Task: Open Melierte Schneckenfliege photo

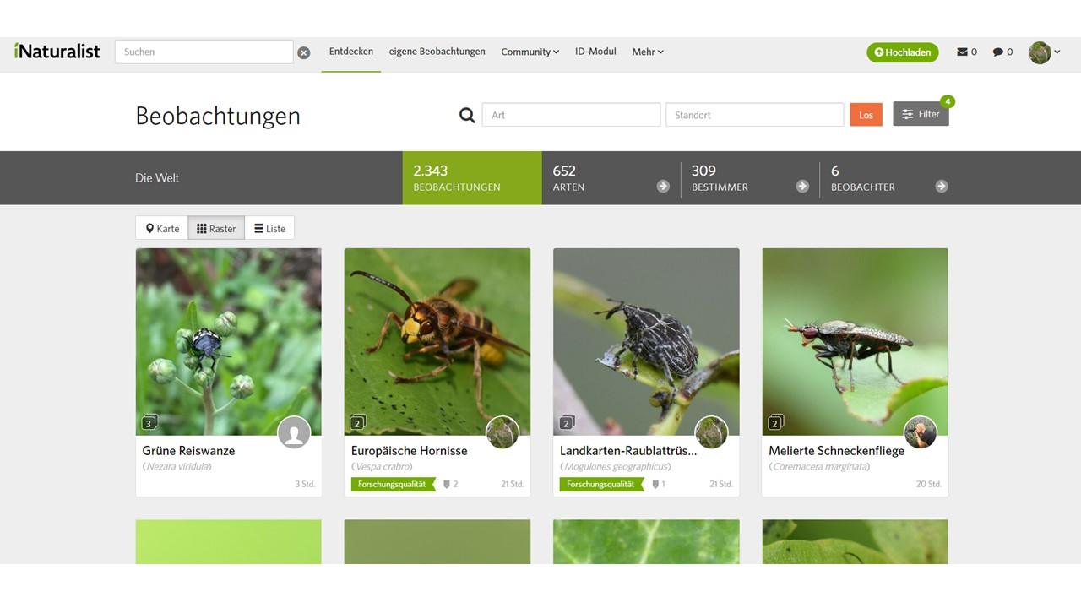Action: coord(855,341)
